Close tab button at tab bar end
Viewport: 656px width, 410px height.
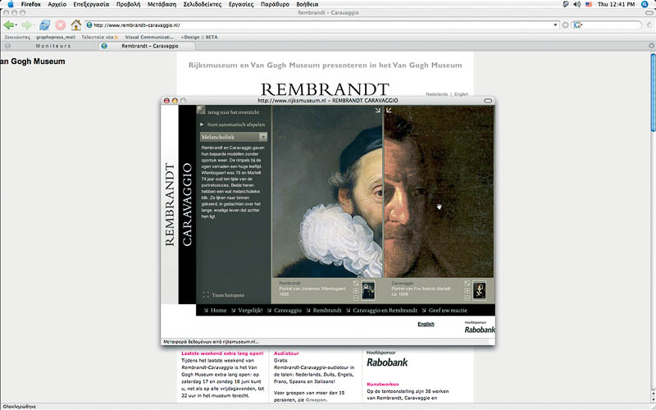point(651,46)
